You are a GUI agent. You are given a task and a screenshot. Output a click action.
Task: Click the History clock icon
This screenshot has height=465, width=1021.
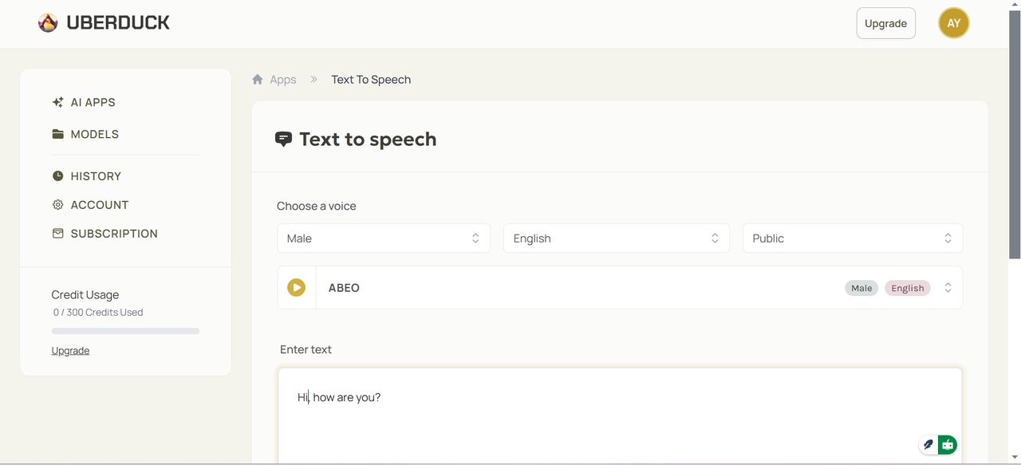57,175
